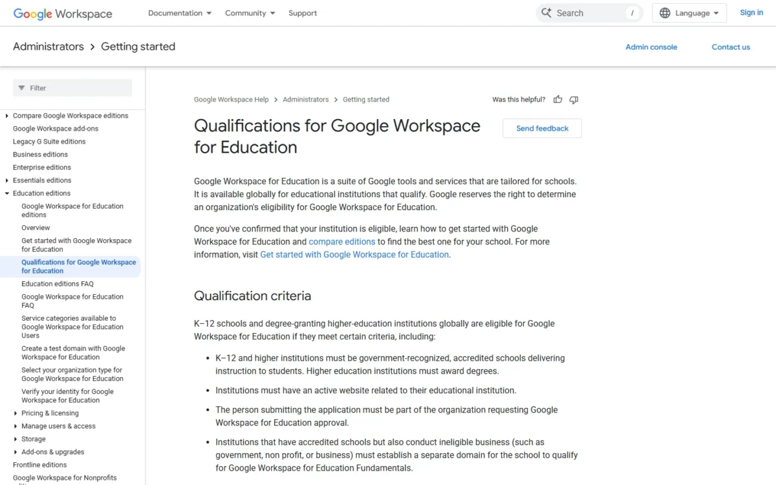Image resolution: width=776 pixels, height=485 pixels.
Task: Follow the compare editions link
Action: (x=342, y=242)
